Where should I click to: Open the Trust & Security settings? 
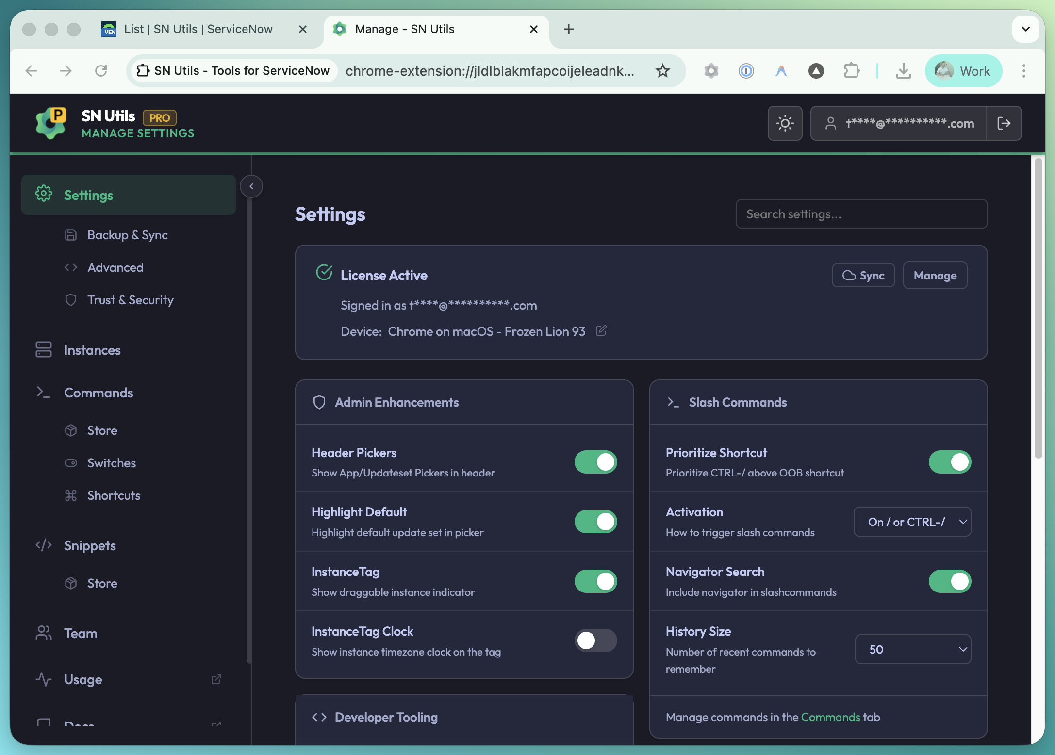point(130,300)
